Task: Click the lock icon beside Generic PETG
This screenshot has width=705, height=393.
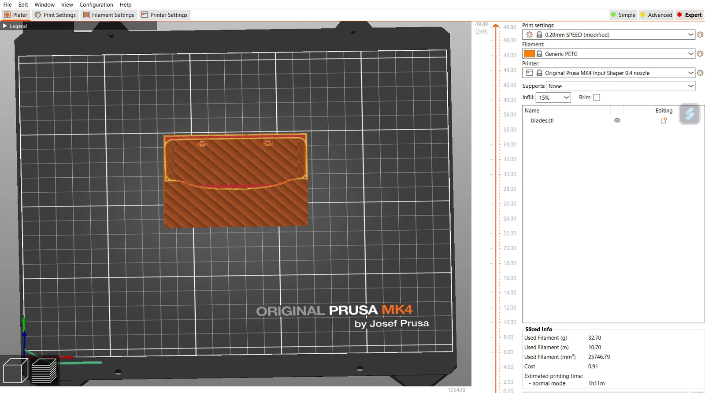Action: tap(539, 54)
